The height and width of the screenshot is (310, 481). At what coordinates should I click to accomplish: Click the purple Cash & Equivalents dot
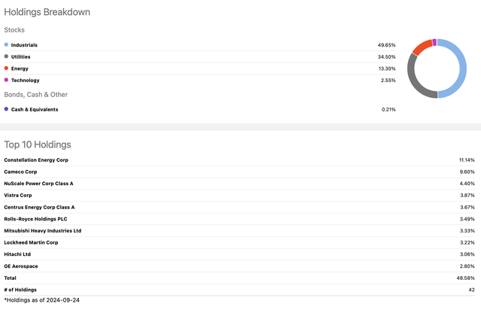[x=7, y=109]
